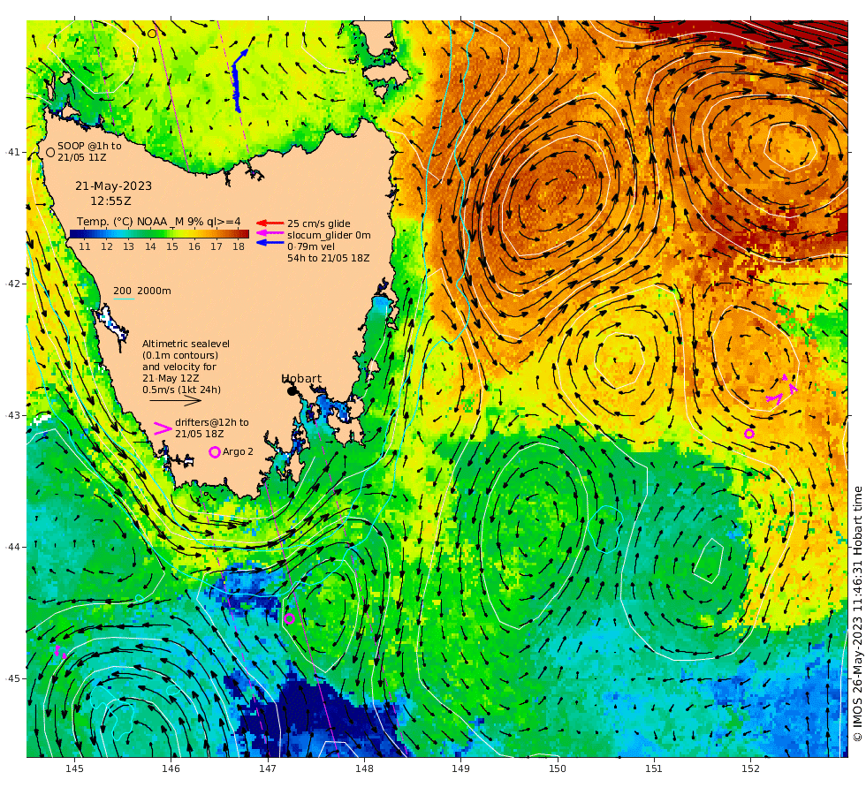This screenshot has height=795, width=866.
Task: Click the -41 latitude axis label
Action: [x=12, y=152]
